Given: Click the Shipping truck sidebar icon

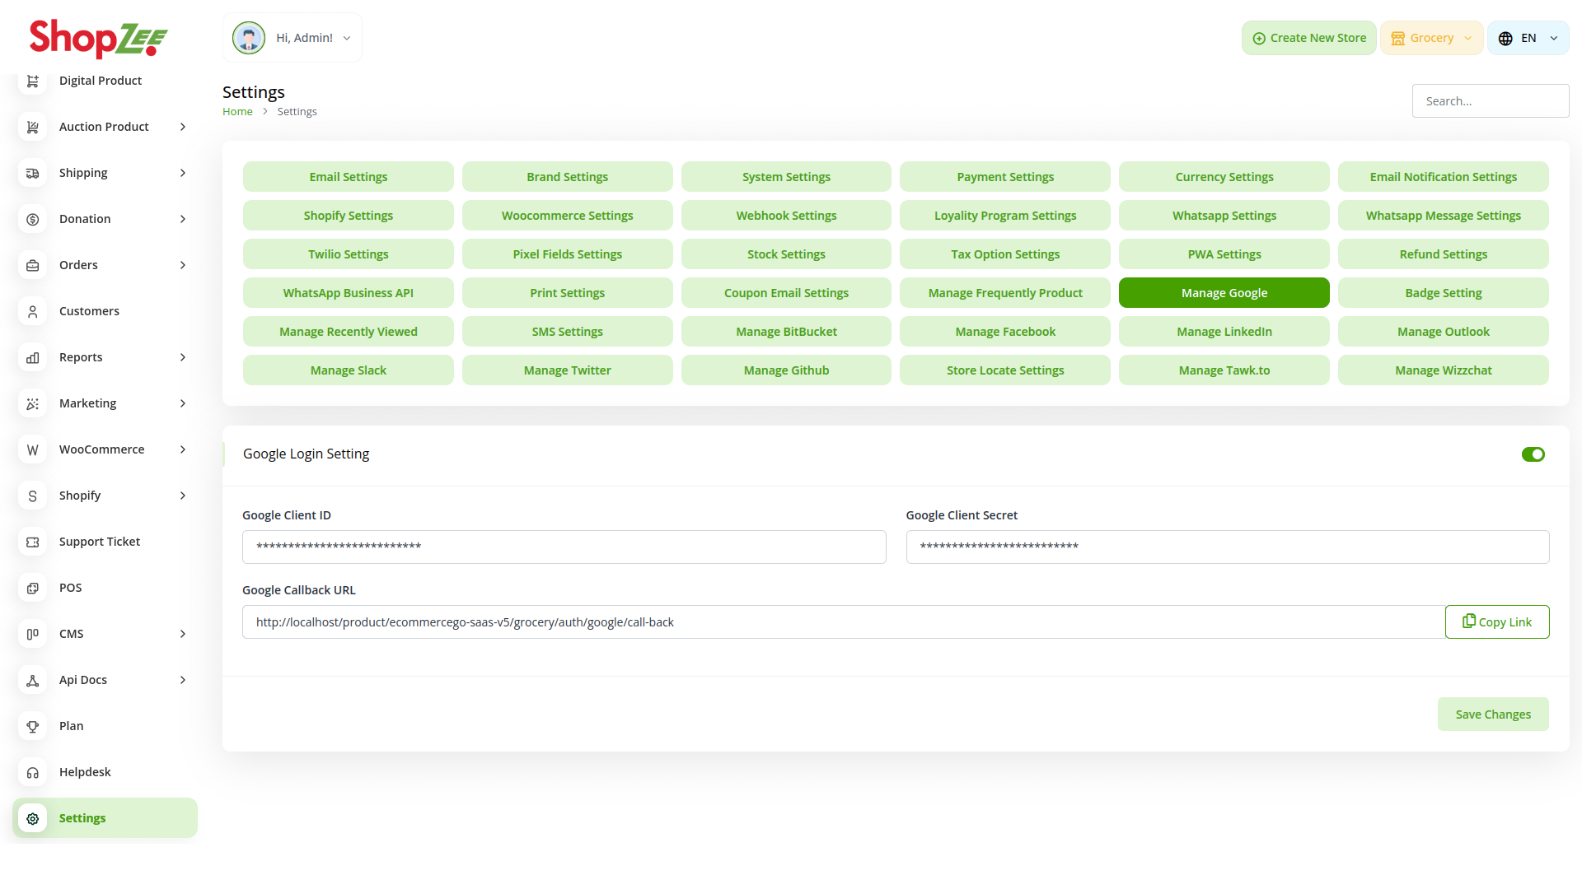Looking at the screenshot, I should [33, 173].
